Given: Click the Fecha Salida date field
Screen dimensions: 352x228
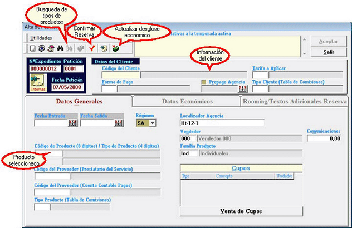Looking at the screenshot, I should 97,123.
